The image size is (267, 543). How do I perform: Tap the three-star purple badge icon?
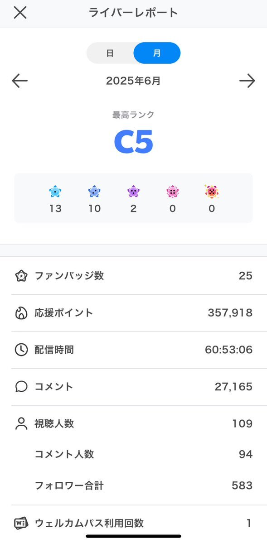click(x=133, y=191)
